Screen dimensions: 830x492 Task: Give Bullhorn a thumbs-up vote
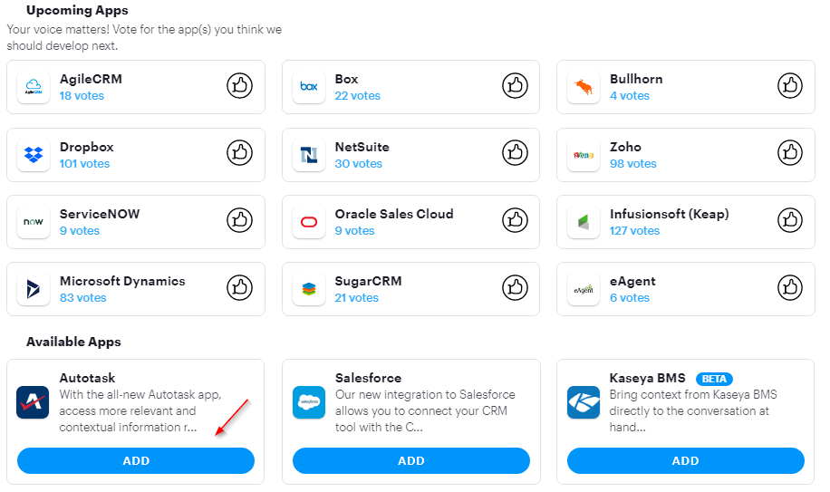[x=790, y=85]
